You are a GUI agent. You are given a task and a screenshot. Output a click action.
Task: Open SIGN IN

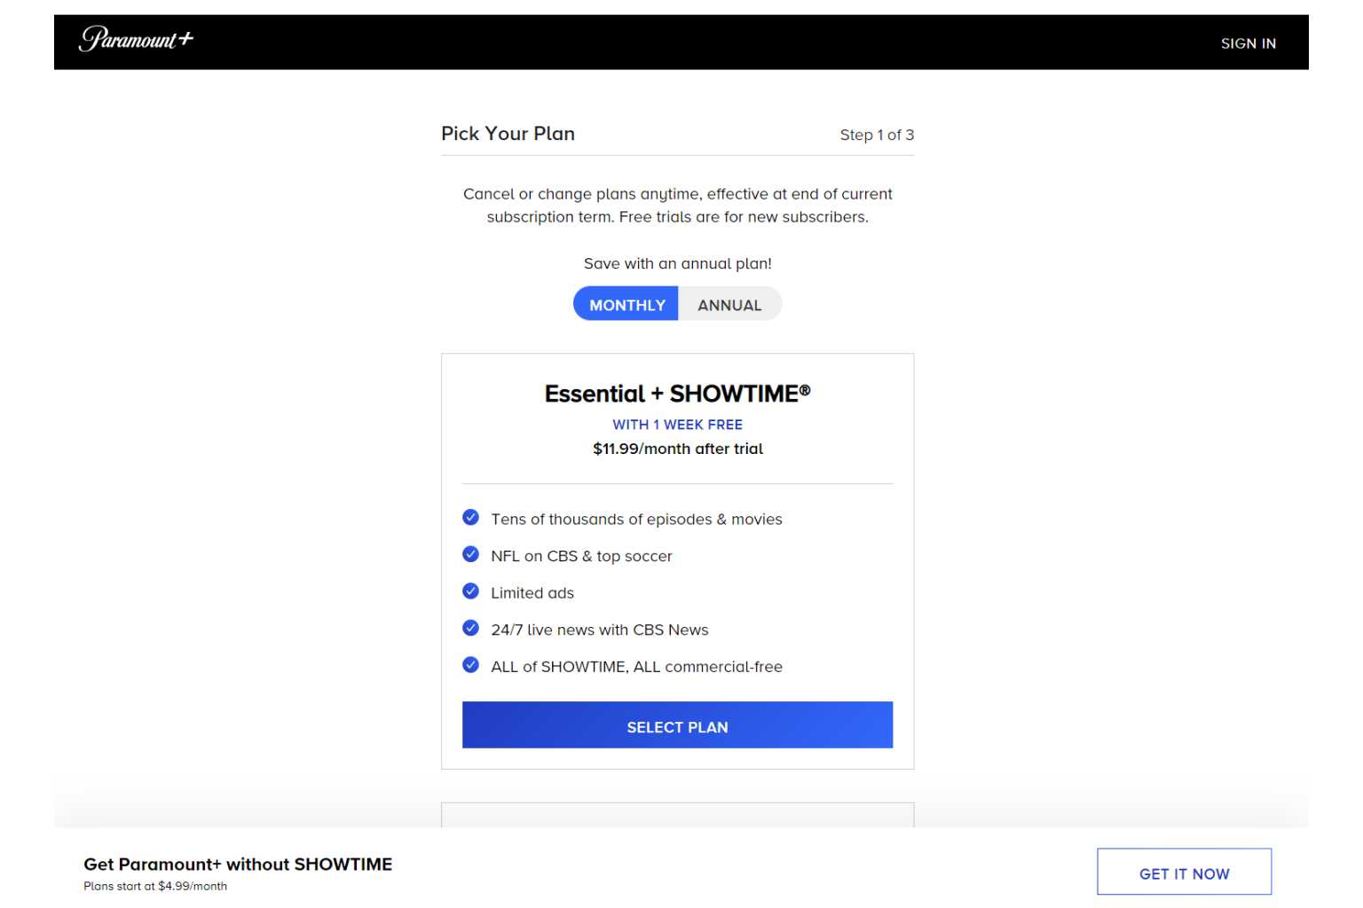pyautogui.click(x=1249, y=43)
